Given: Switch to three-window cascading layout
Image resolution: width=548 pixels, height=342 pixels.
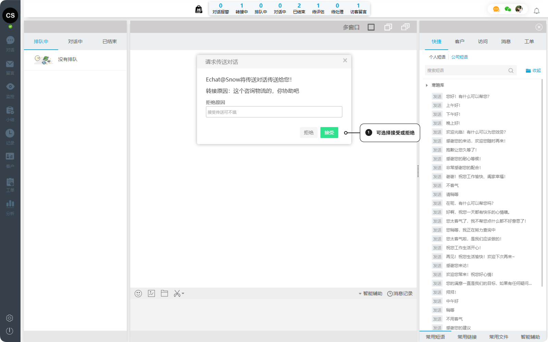Looking at the screenshot, I should coord(405,27).
